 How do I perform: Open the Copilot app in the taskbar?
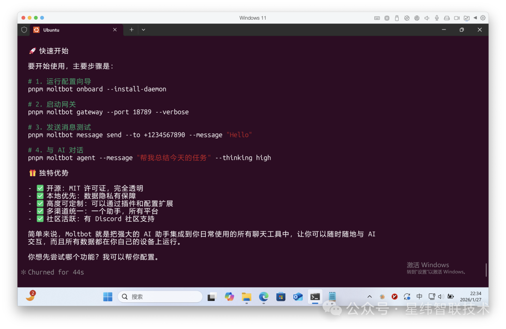point(229,297)
